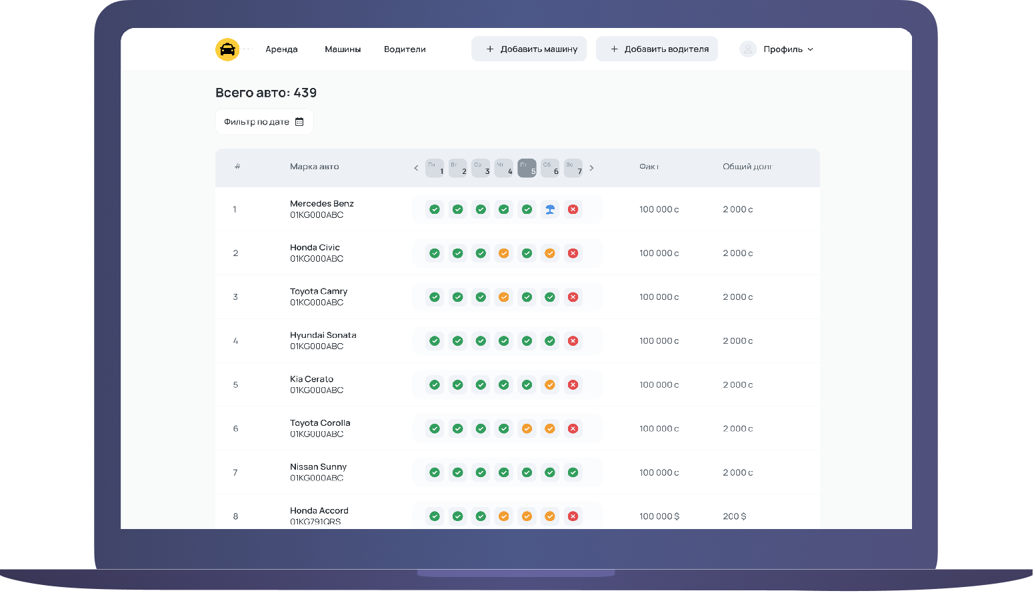The height and width of the screenshot is (593, 1036).
Task: Open the Фильтр по дате filter
Action: pos(264,122)
